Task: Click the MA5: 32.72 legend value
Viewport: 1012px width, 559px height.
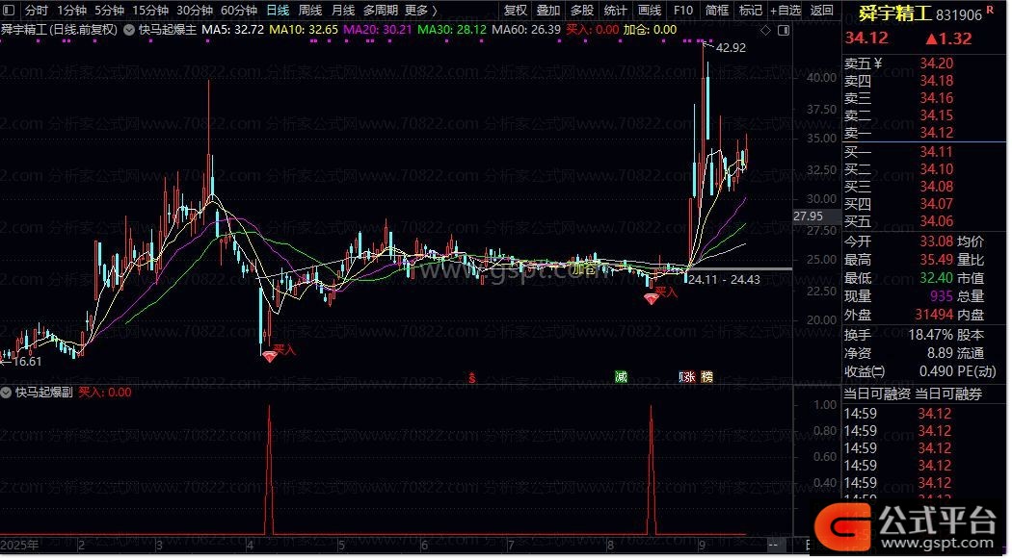Action: coord(233,30)
